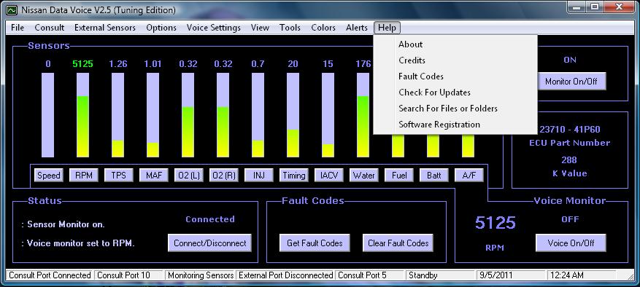Image resolution: width=640 pixels, height=287 pixels.
Task: Click the O2 (L) sensor button
Action: click(189, 176)
